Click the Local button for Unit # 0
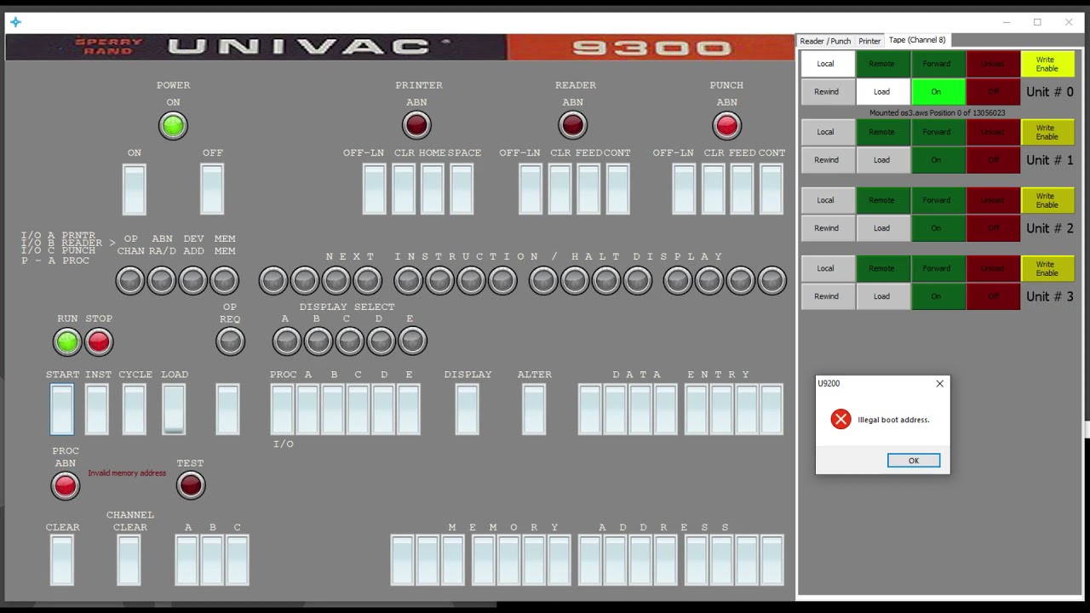Image resolution: width=1090 pixels, height=613 pixels. tap(826, 64)
